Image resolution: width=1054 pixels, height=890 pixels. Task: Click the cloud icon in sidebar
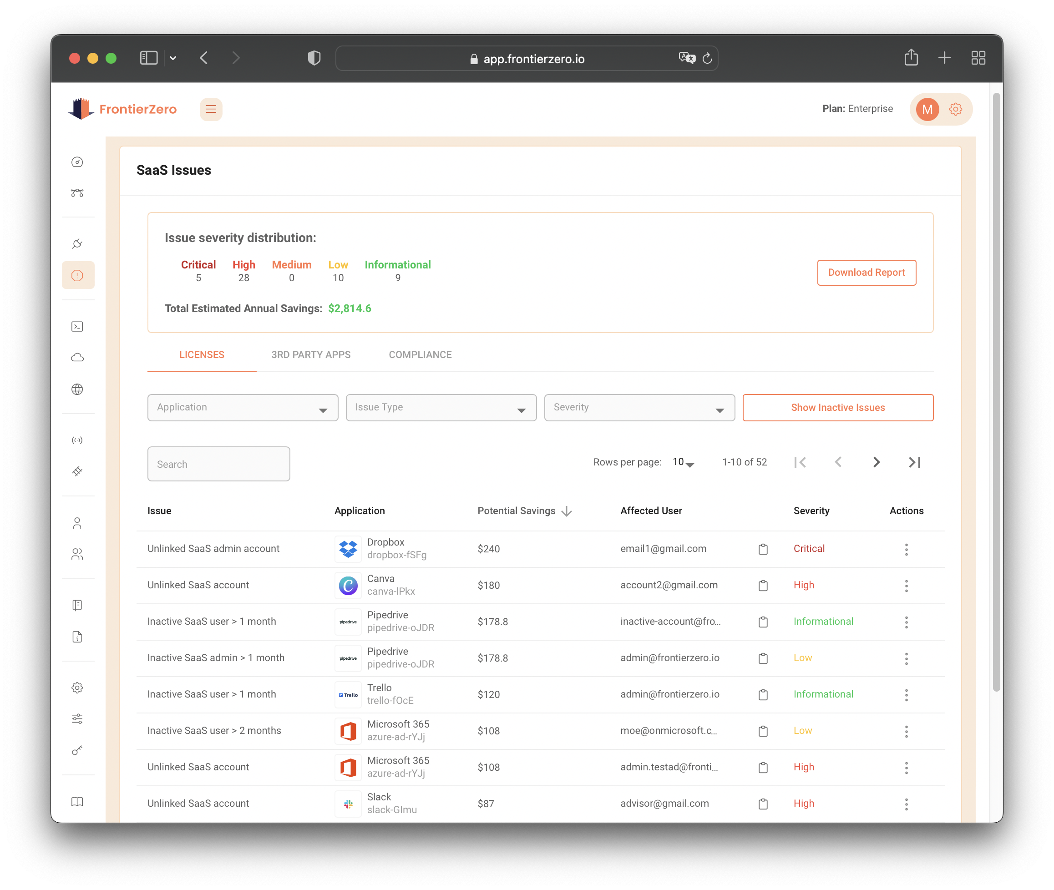77,358
